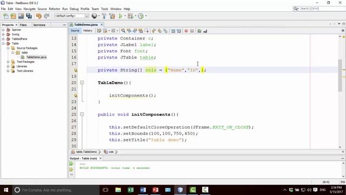Screen dimensions: 346x195
Task: Select the Source view button
Action: (x=75, y=31)
